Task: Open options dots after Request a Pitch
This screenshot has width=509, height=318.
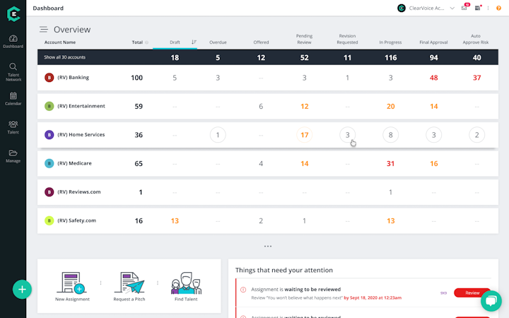Action: click(158, 283)
